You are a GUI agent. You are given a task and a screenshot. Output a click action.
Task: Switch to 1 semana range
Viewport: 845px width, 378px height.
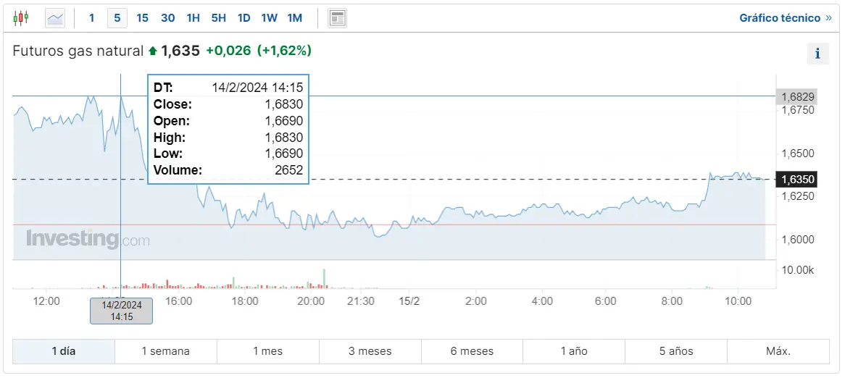tap(165, 351)
